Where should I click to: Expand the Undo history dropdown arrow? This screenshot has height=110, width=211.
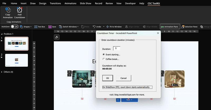(x=104, y=27)
